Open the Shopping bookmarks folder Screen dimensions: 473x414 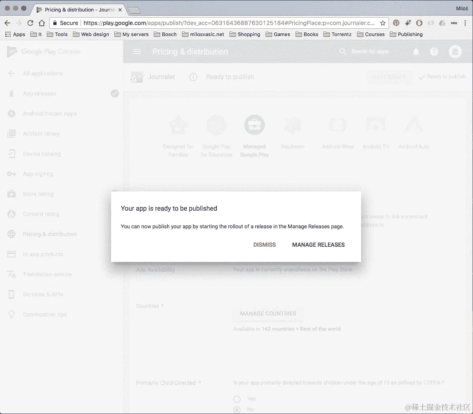(x=245, y=34)
